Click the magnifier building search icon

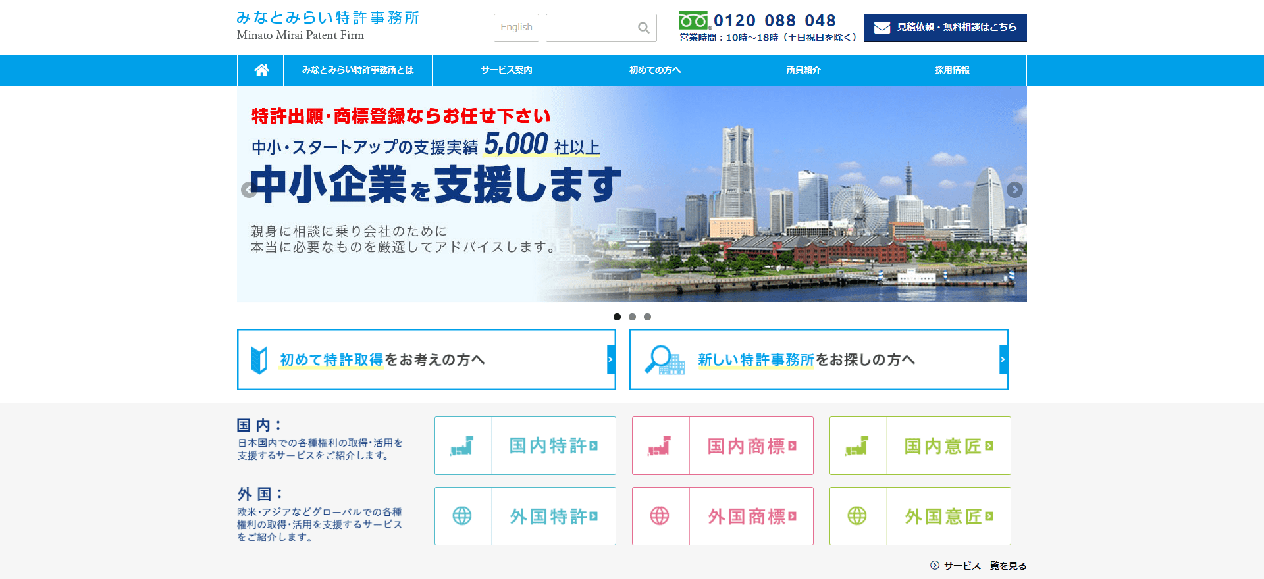coord(664,360)
